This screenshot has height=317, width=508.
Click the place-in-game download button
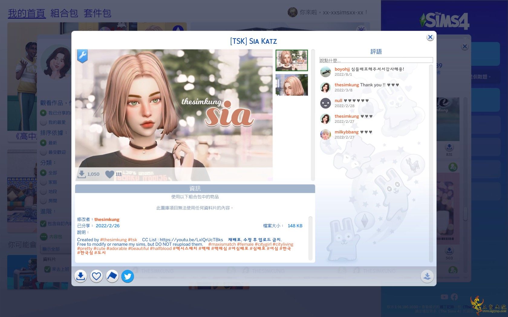pos(427,276)
